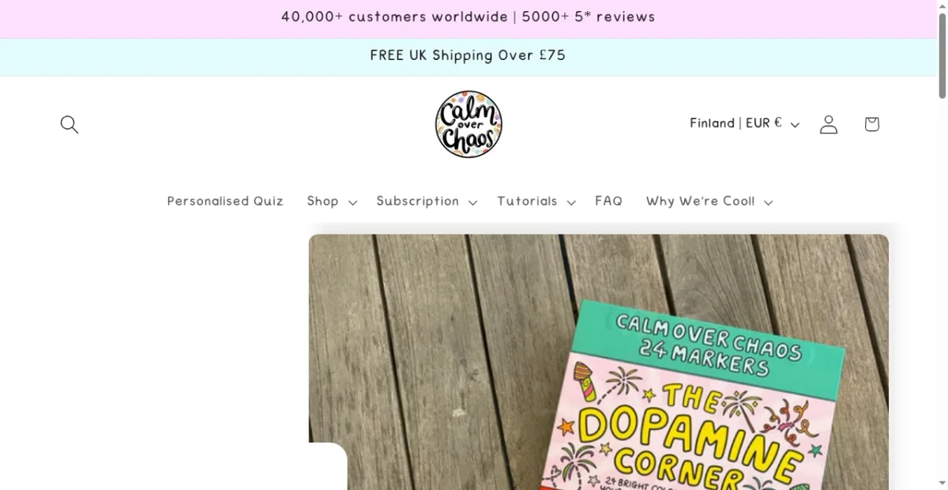Viewport: 948px width, 490px height.
Task: Expand the Finland | EUR € country selector
Action: (x=745, y=123)
